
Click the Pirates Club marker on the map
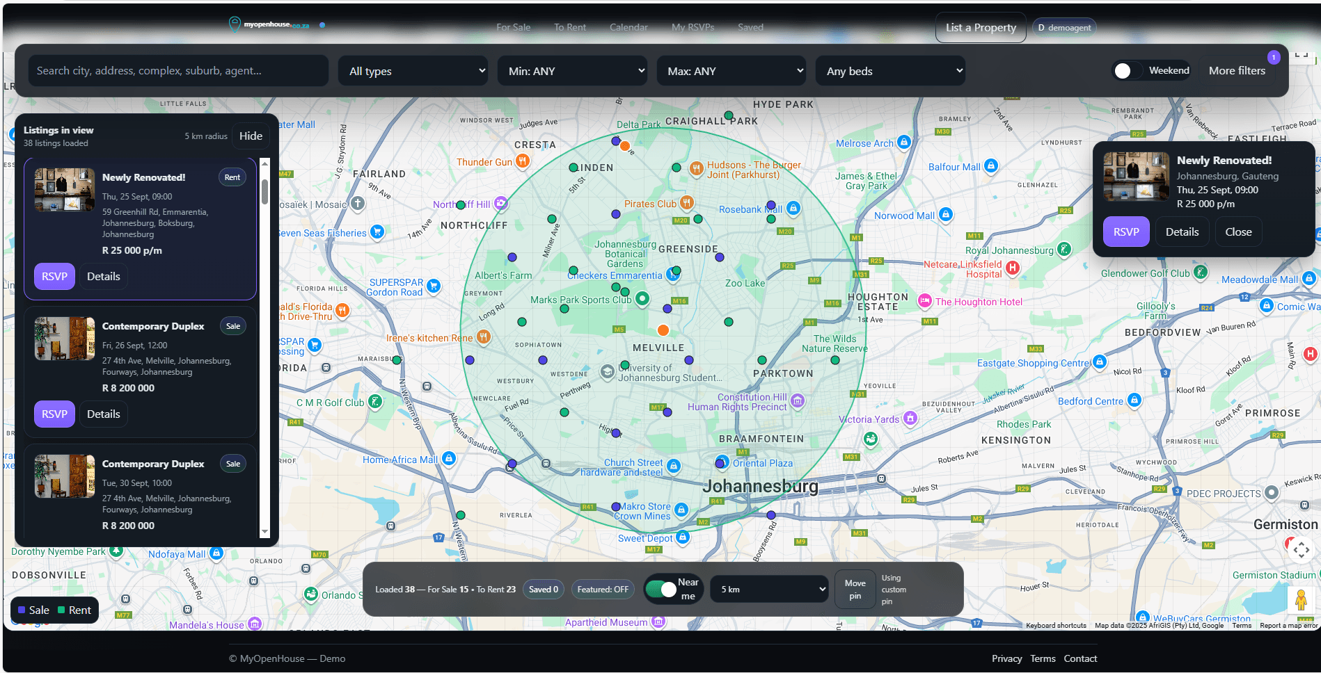pos(686,202)
